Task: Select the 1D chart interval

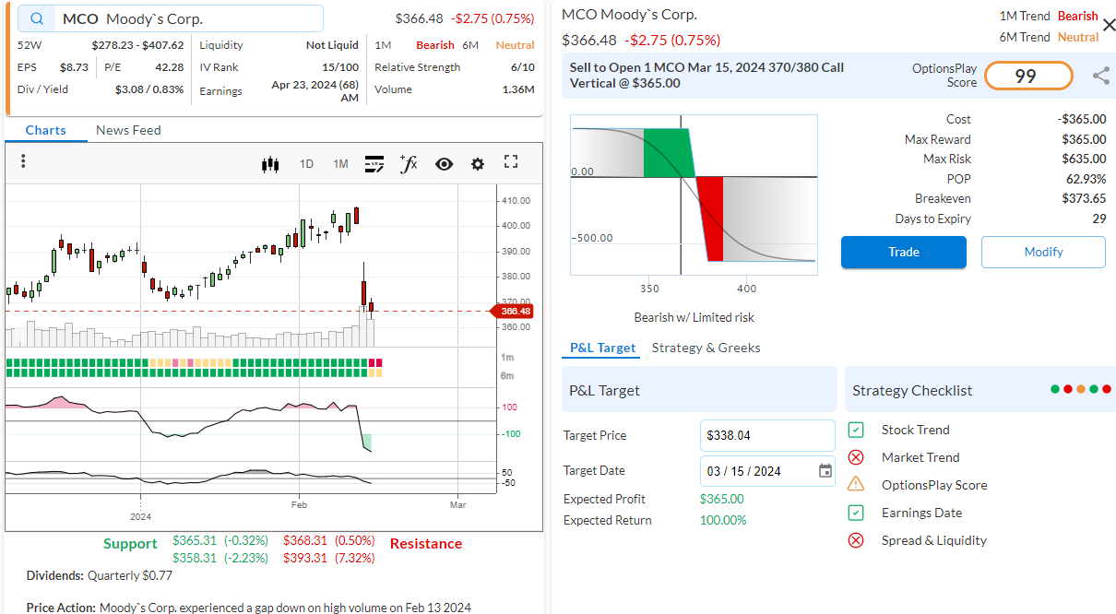Action: coord(306,164)
